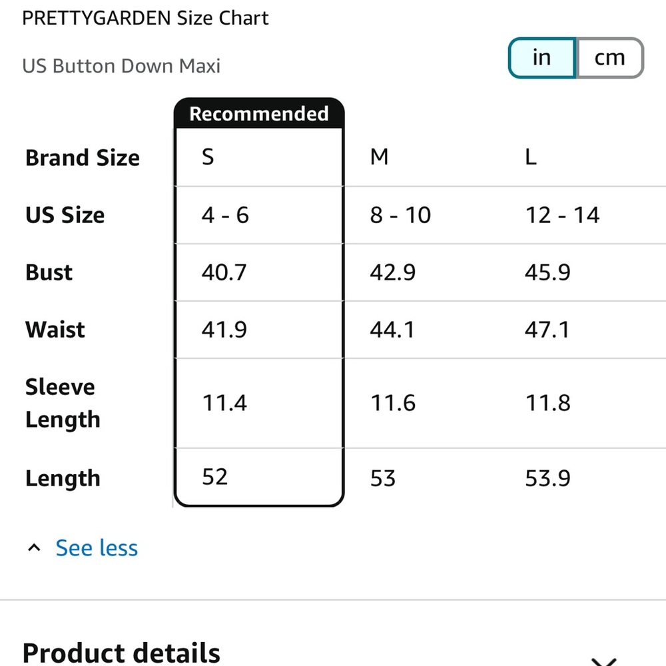666x666 pixels.
Task: Click the See less link
Action: tap(97, 548)
